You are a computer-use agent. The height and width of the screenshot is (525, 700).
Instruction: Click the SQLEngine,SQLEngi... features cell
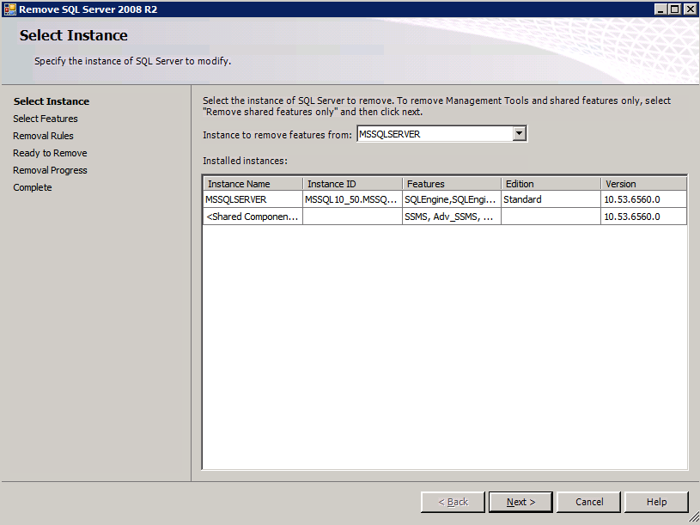[452, 199]
